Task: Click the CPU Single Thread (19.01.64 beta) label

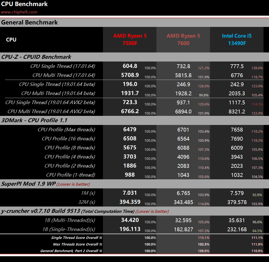Action: point(57,84)
